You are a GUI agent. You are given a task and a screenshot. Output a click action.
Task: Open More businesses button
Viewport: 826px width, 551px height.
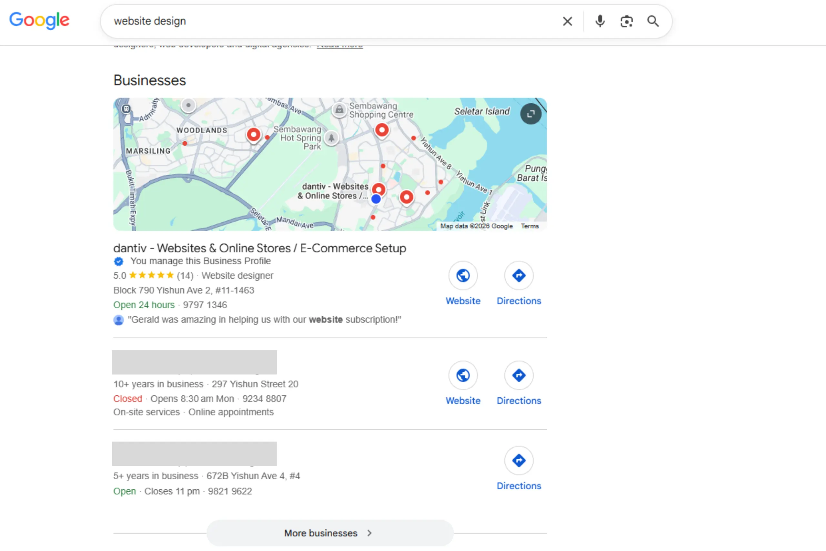(x=330, y=533)
